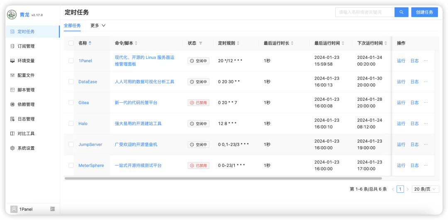Expand the 更多 views dropdown
This screenshot has width=448, height=220.
(98, 25)
